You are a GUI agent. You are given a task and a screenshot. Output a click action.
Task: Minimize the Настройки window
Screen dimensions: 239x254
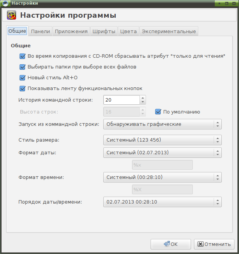pyautogui.click(x=219, y=3)
